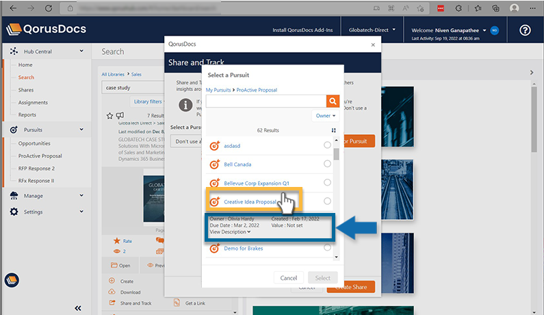
Task: Close the QorusDocs dialog with X
Action: (373, 45)
